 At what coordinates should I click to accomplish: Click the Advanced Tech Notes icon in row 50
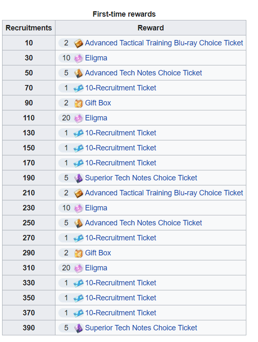78,73
